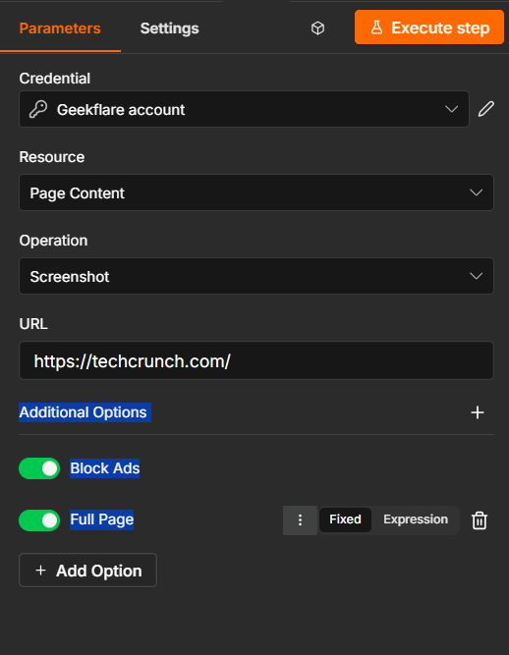
Task: Expand the Resource dropdown showing Page Content
Action: tap(256, 192)
